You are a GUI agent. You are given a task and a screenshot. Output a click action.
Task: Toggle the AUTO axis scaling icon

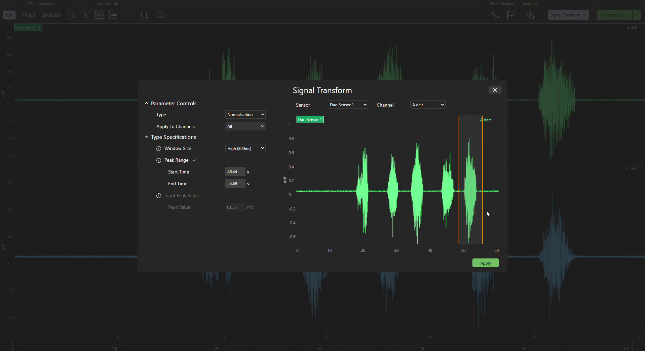click(x=100, y=15)
